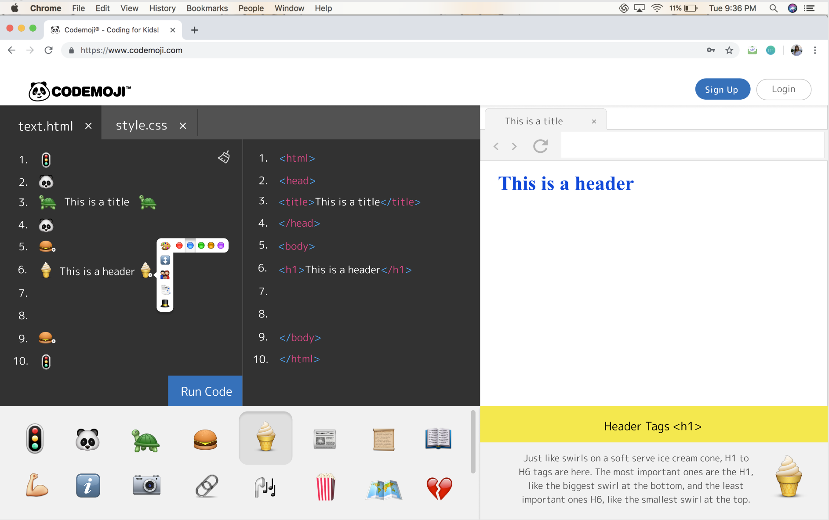Click the broom clear icon above the code
The image size is (829, 520).
click(224, 157)
